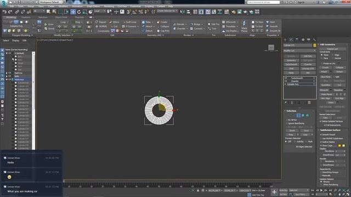
Task: Select the Edge constraint radio button
Action: click(x=333, y=55)
